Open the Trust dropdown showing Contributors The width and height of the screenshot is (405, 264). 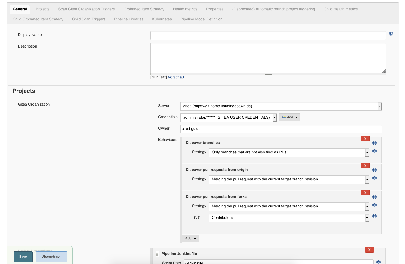[289, 218]
